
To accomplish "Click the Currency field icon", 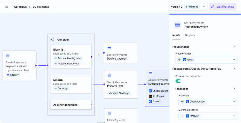I will [x=56, y=88].
